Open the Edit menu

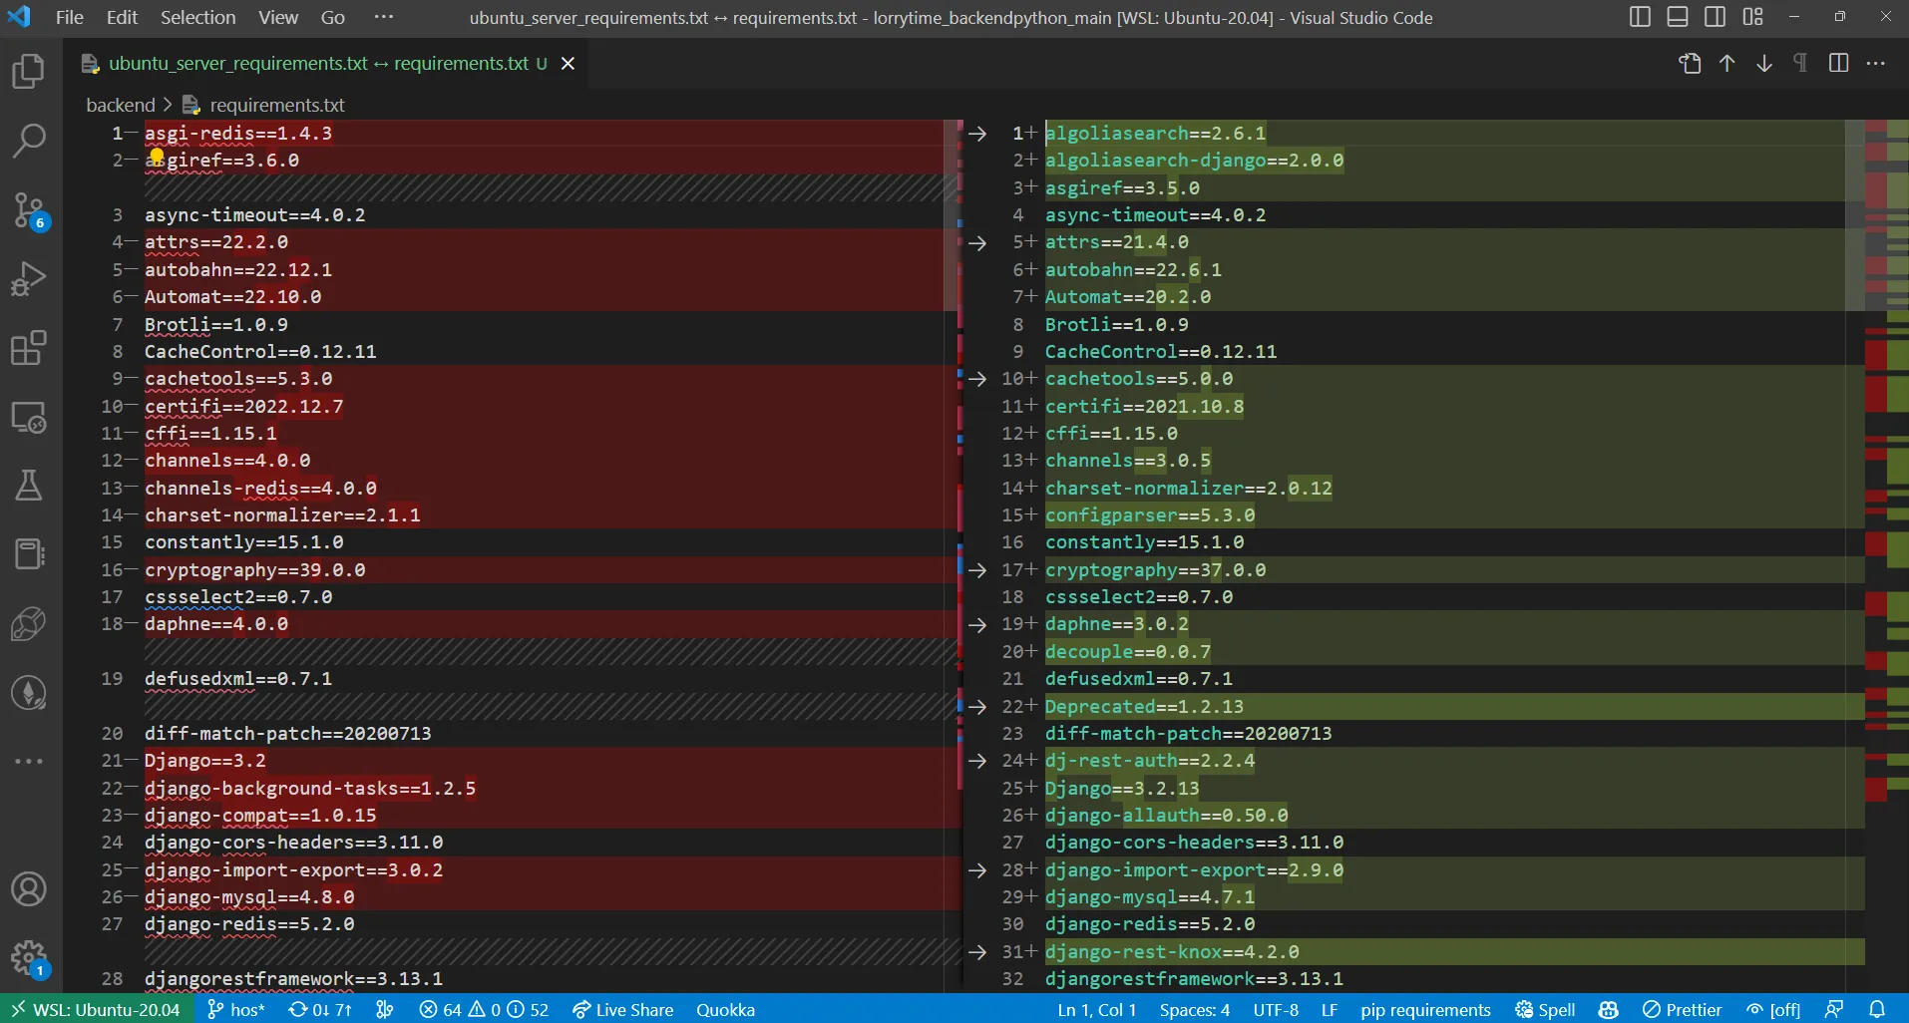(123, 17)
